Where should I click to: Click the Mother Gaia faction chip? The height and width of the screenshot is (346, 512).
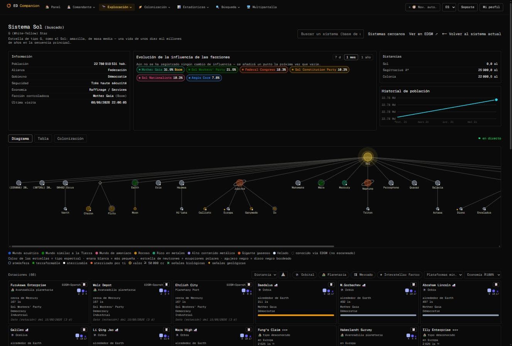pos(161,70)
